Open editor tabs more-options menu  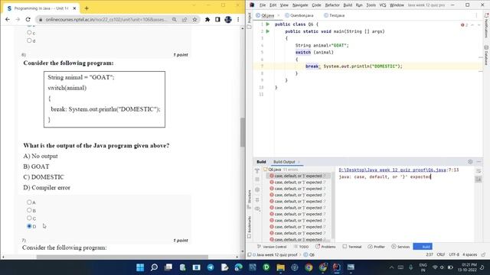click(x=476, y=15)
